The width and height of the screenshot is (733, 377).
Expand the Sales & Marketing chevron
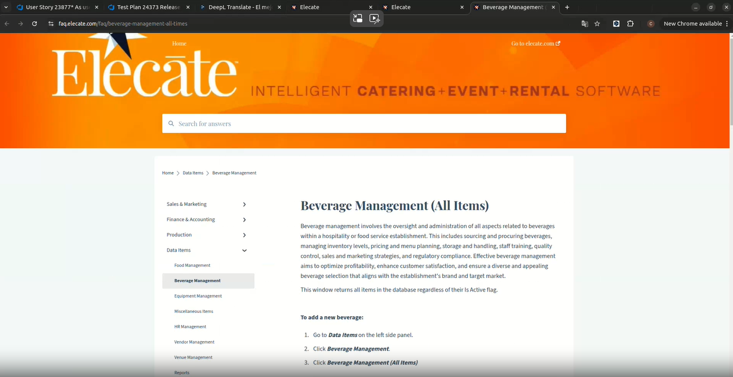[x=245, y=204]
